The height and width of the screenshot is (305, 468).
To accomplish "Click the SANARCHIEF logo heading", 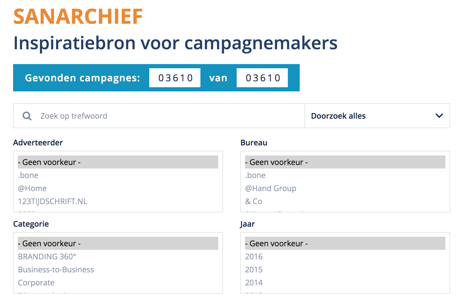I will coord(78,17).
